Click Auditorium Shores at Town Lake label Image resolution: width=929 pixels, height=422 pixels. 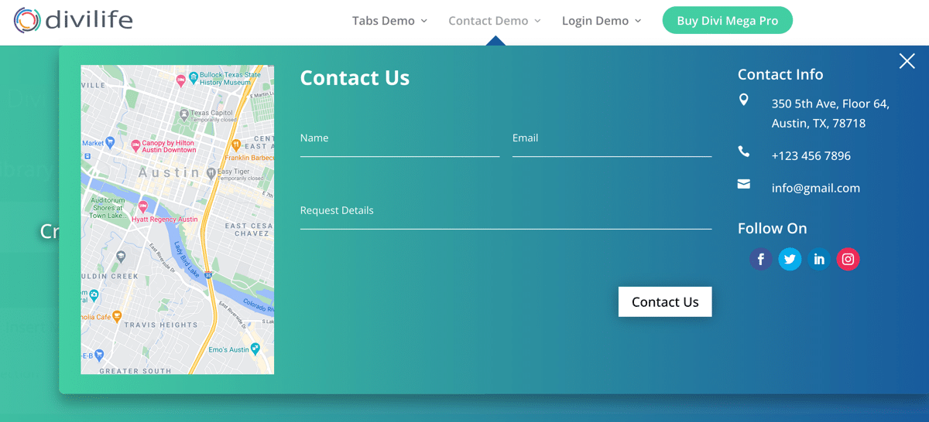point(108,208)
